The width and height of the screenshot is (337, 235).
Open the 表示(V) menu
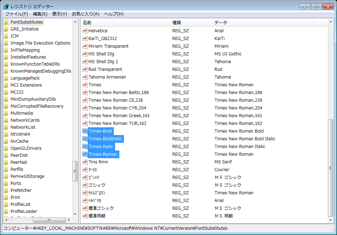(x=60, y=14)
